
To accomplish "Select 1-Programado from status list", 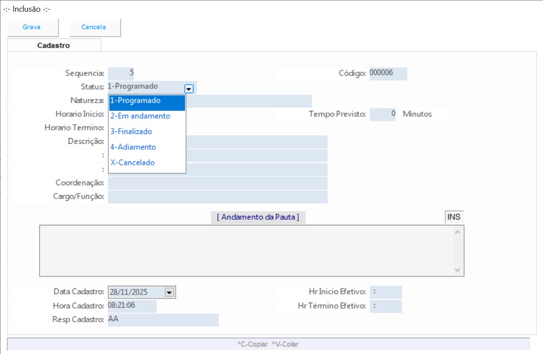I will [x=147, y=101].
